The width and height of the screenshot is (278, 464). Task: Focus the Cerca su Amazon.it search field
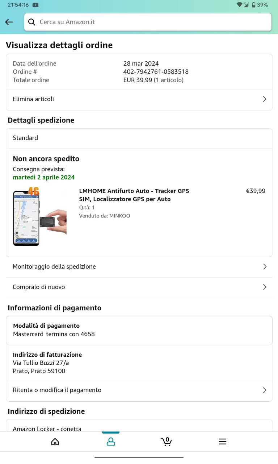(x=152, y=22)
